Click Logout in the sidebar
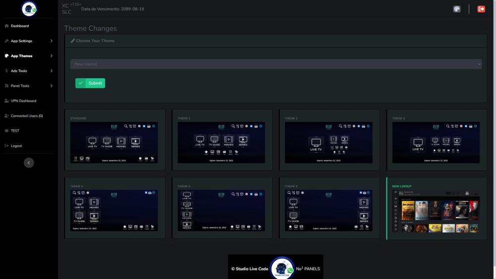Image resolution: width=496 pixels, height=279 pixels. tap(16, 146)
